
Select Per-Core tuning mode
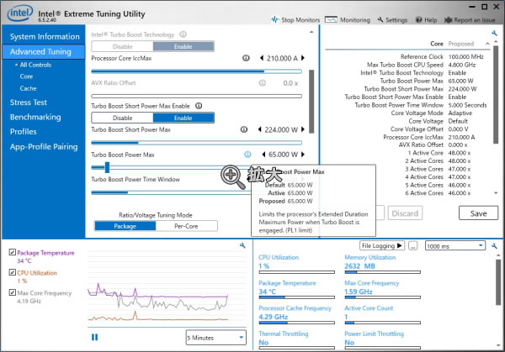coord(186,226)
